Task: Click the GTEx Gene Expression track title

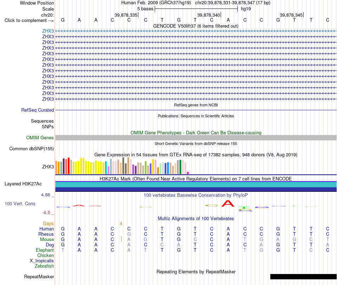Action: (x=196, y=155)
